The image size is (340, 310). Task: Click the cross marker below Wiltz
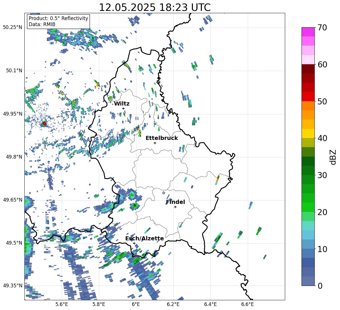123,108
